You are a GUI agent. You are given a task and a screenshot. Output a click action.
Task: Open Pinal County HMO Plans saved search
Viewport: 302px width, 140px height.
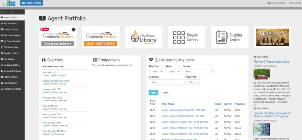click(55, 131)
